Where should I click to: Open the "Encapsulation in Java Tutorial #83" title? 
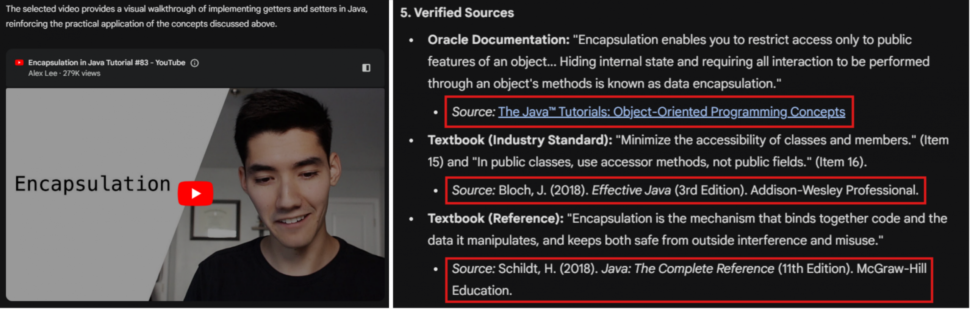[106, 63]
